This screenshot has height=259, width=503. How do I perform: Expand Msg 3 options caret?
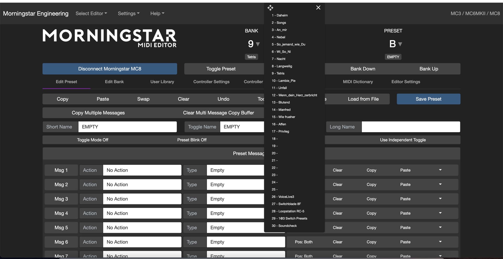point(440,199)
